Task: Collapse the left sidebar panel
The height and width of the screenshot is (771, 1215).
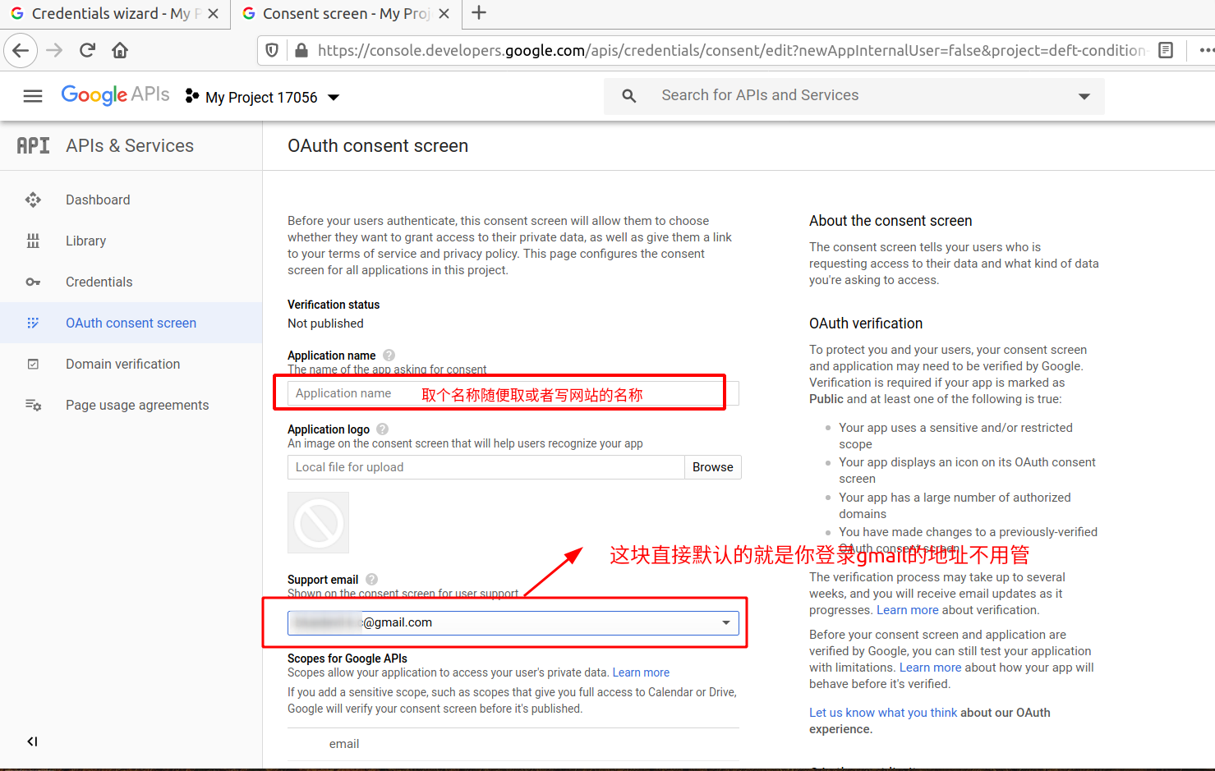Action: point(32,741)
